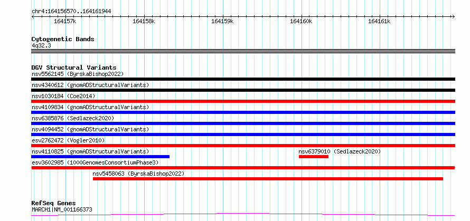Select the black bar under nsv5562145
Screen dimensions: 470x221
pyautogui.click(x=243, y=79)
